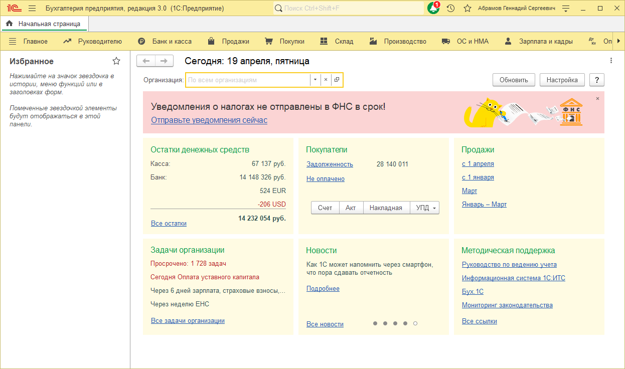Image resolution: width=625 pixels, height=369 pixels.
Task: Open the Все остатки link
Action: tap(169, 224)
